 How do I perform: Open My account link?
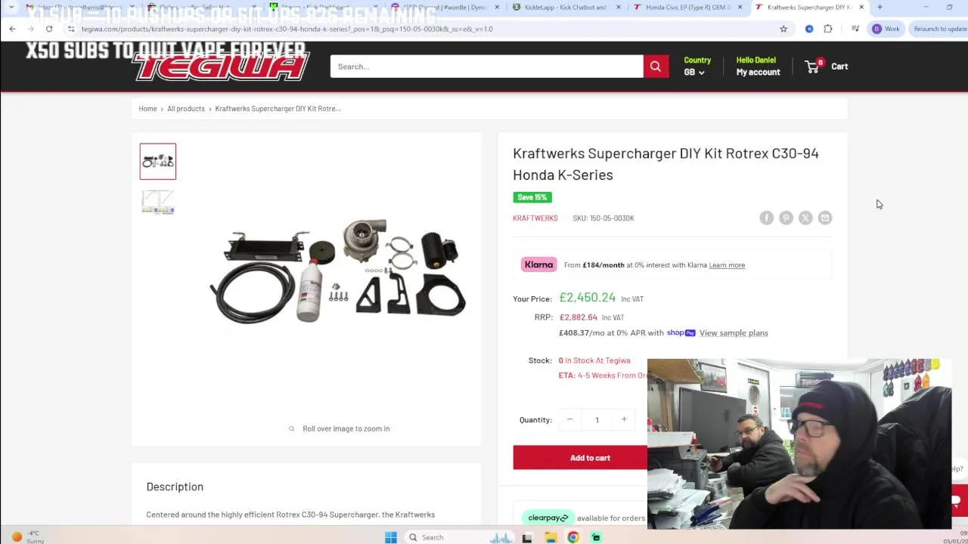point(758,72)
